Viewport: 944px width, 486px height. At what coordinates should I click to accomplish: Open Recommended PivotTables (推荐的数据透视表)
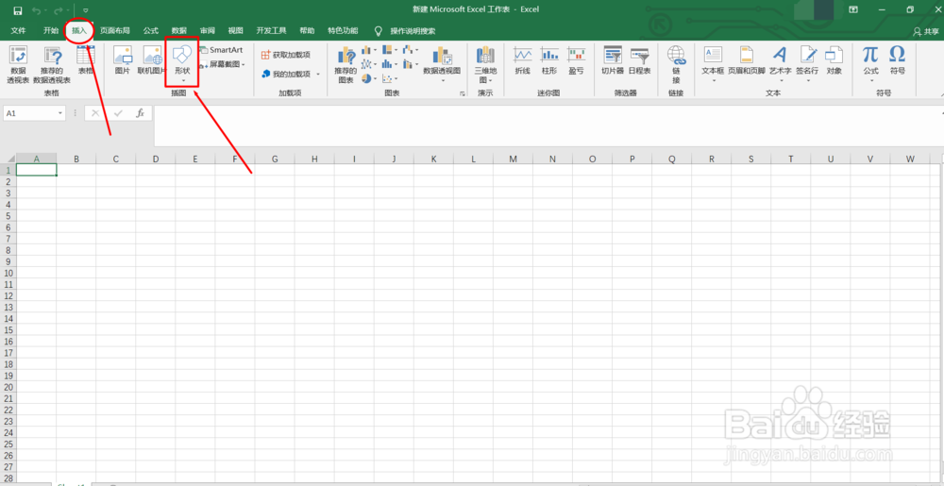point(52,64)
